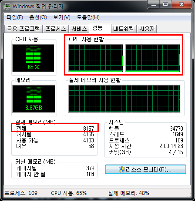Open the 파일(F) menu

click(x=15, y=17)
